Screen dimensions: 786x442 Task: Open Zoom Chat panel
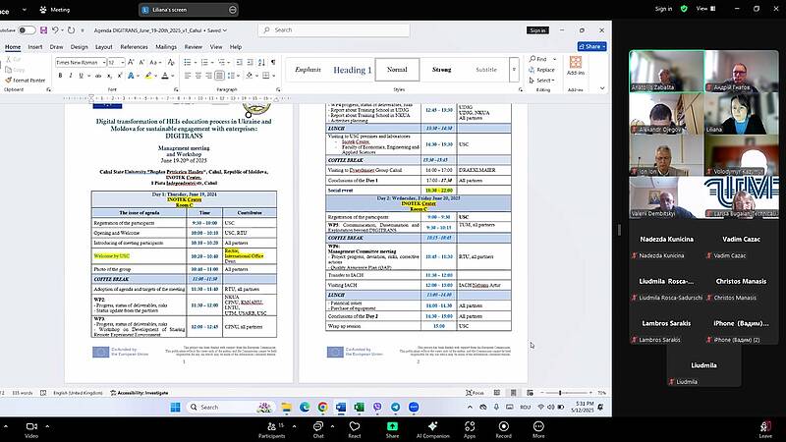point(318,430)
